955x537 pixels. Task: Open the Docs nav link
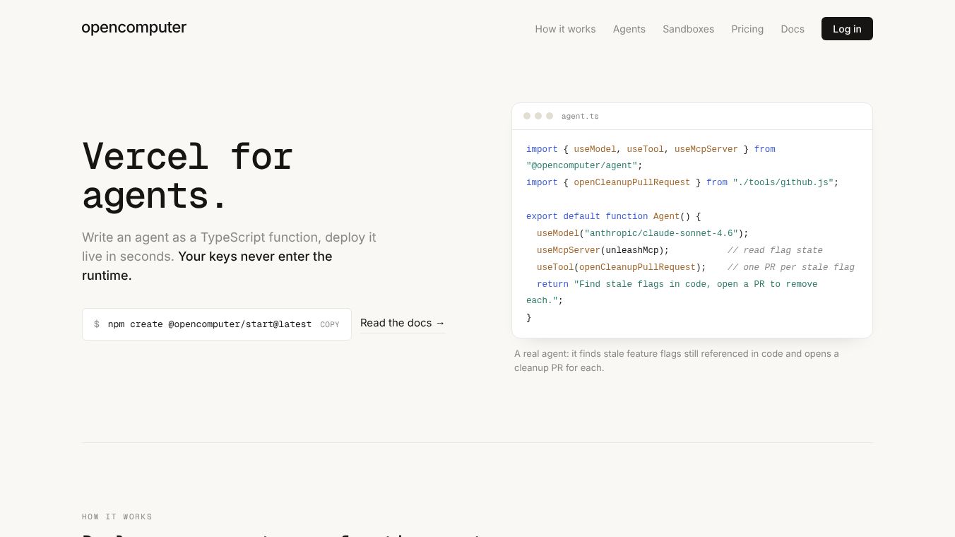coord(793,29)
